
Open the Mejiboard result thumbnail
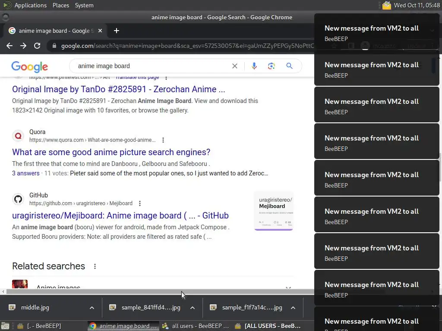274,211
